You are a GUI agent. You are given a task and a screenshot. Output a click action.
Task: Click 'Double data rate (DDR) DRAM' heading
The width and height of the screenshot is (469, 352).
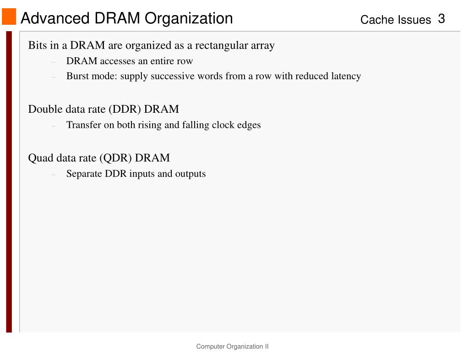click(x=104, y=109)
